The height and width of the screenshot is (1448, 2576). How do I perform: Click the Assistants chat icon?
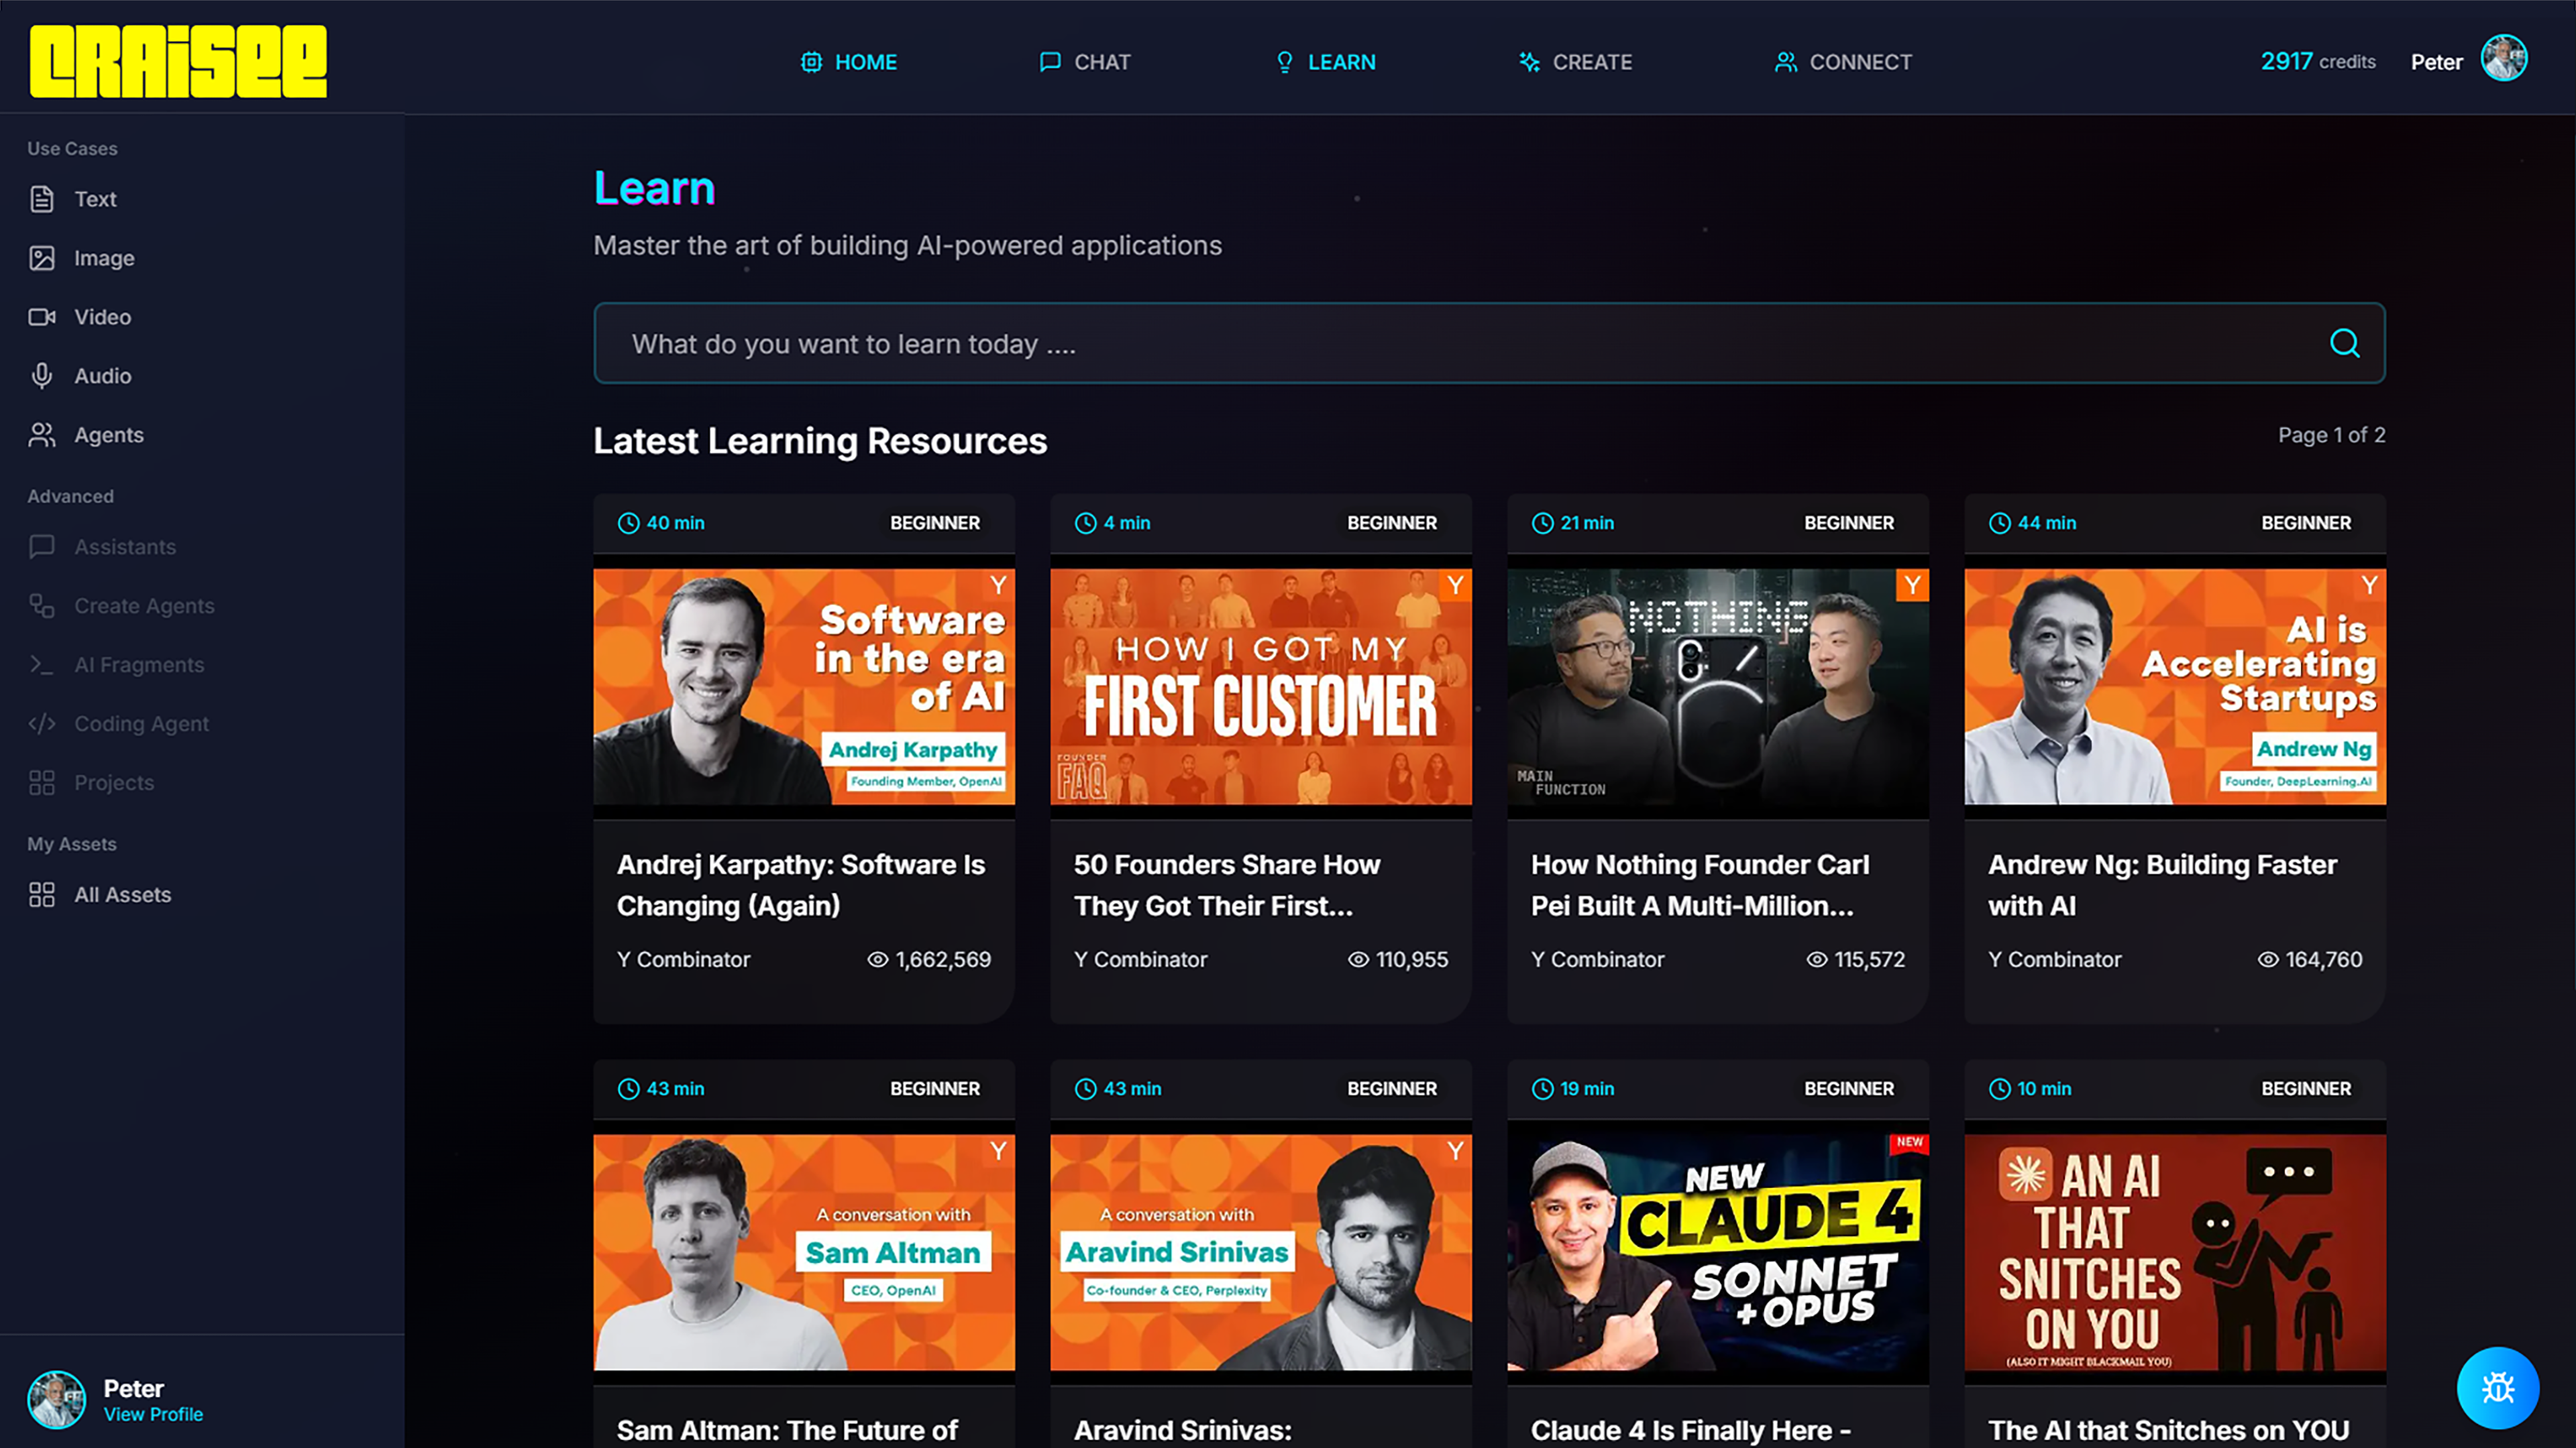click(x=41, y=546)
